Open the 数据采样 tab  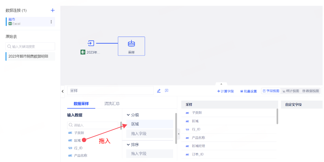pyautogui.click(x=81, y=104)
